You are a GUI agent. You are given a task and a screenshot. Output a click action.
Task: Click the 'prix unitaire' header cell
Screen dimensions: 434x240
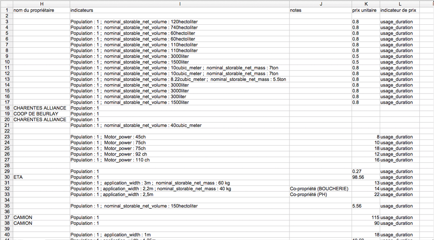tap(365, 10)
